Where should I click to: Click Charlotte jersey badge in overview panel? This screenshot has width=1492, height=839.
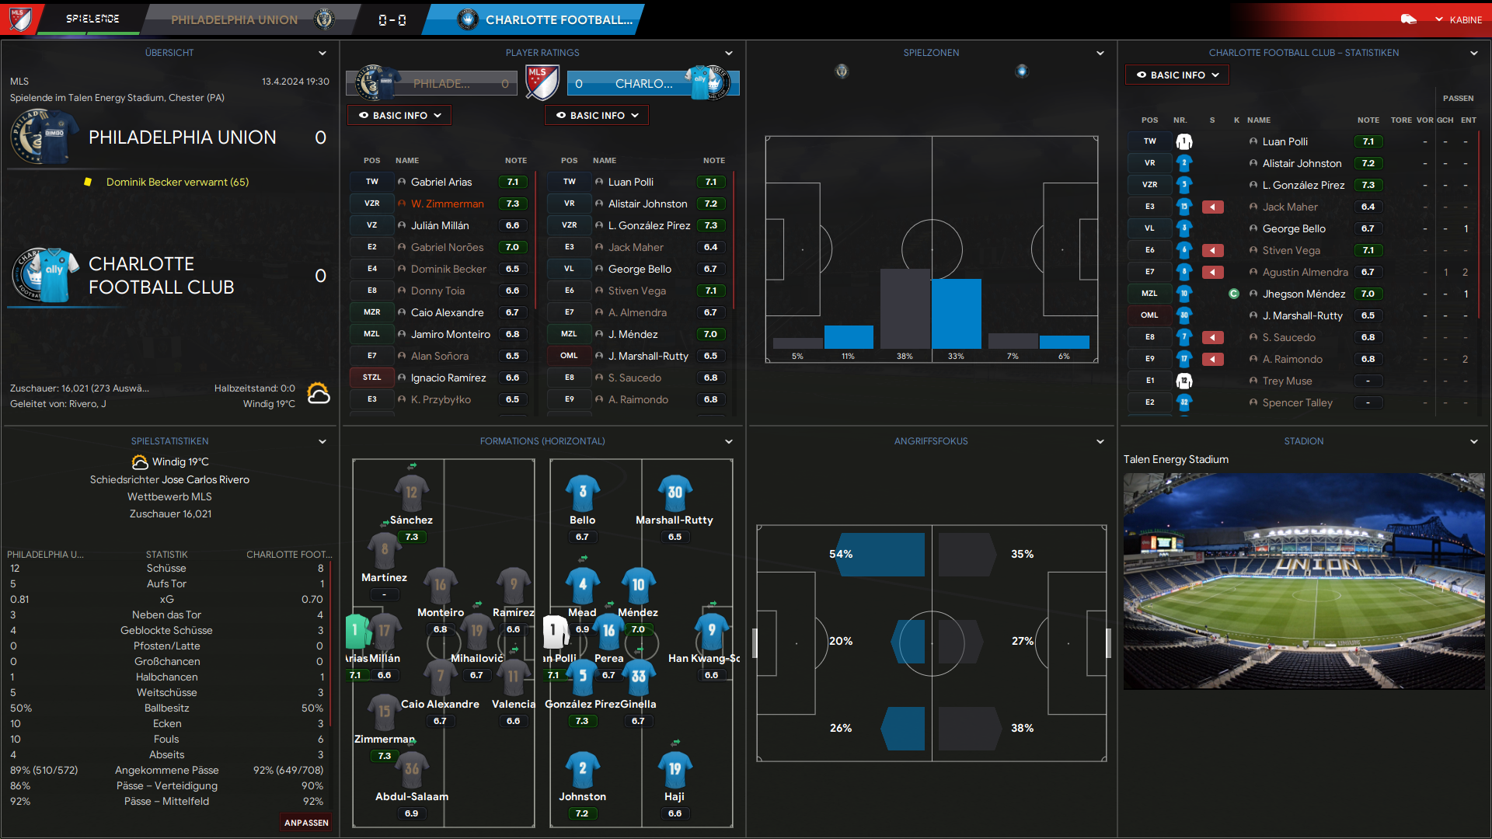[x=45, y=275]
